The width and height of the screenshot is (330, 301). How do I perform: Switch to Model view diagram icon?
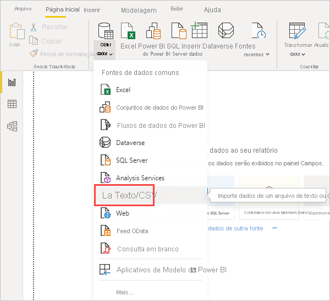(x=12, y=126)
